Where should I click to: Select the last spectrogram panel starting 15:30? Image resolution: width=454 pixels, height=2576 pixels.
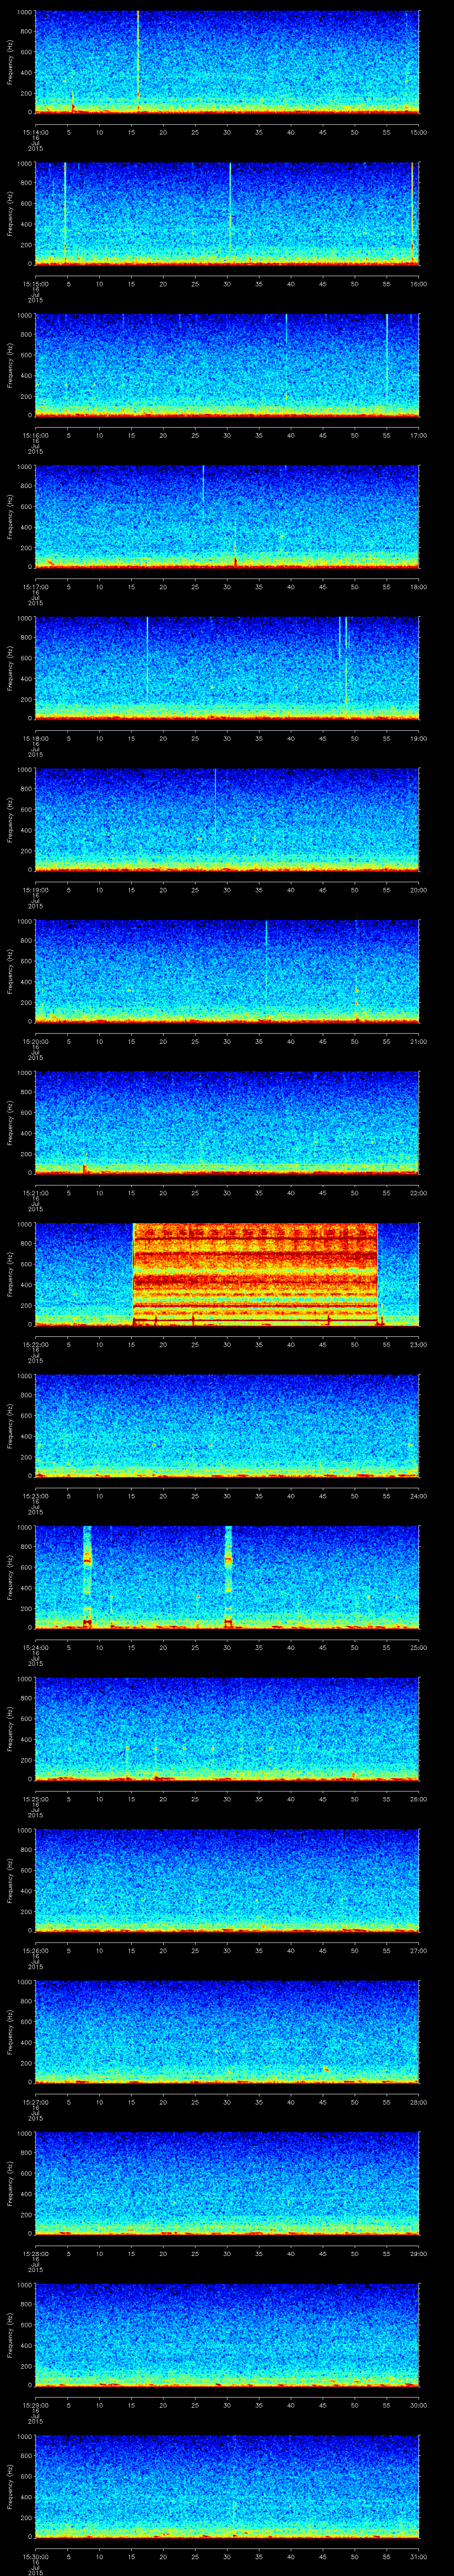[x=227, y=2485]
